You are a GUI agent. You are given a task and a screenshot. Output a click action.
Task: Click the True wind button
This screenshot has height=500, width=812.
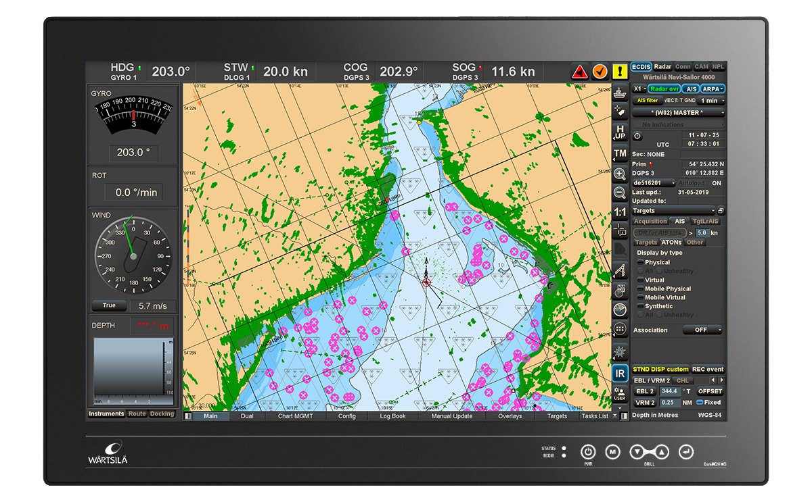pyautogui.click(x=109, y=305)
